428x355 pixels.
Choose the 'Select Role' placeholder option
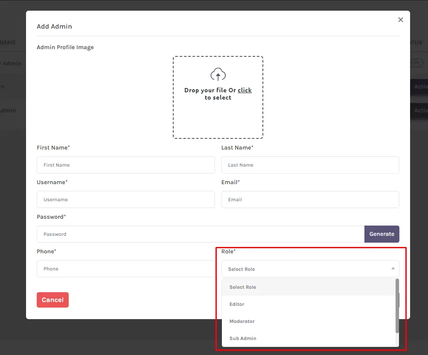click(309, 287)
